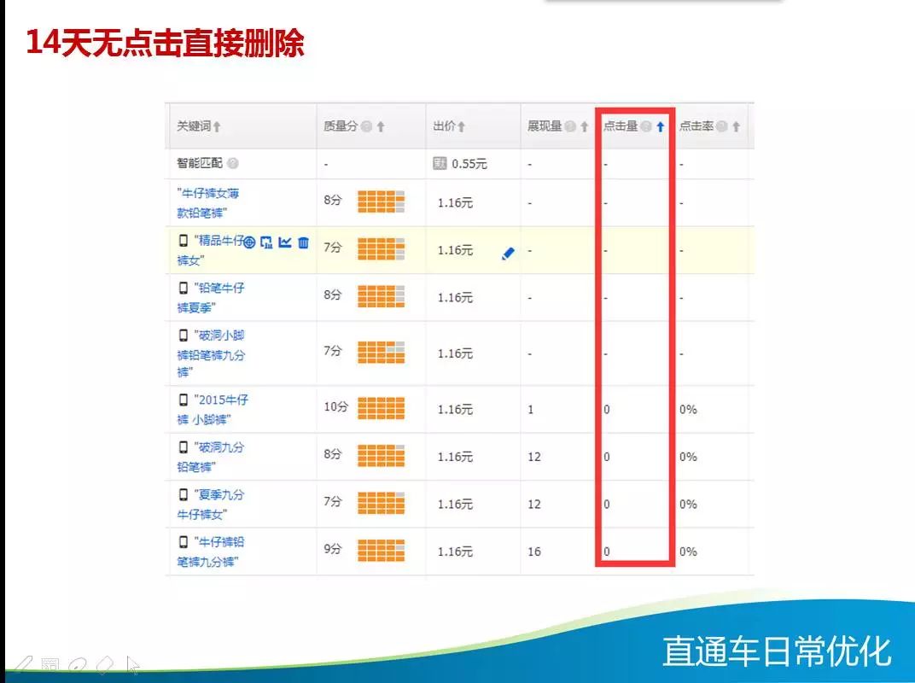Click mobile icon beside 2015牛仔裤 小脚裤
This screenshot has width=915, height=683.
[x=184, y=400]
